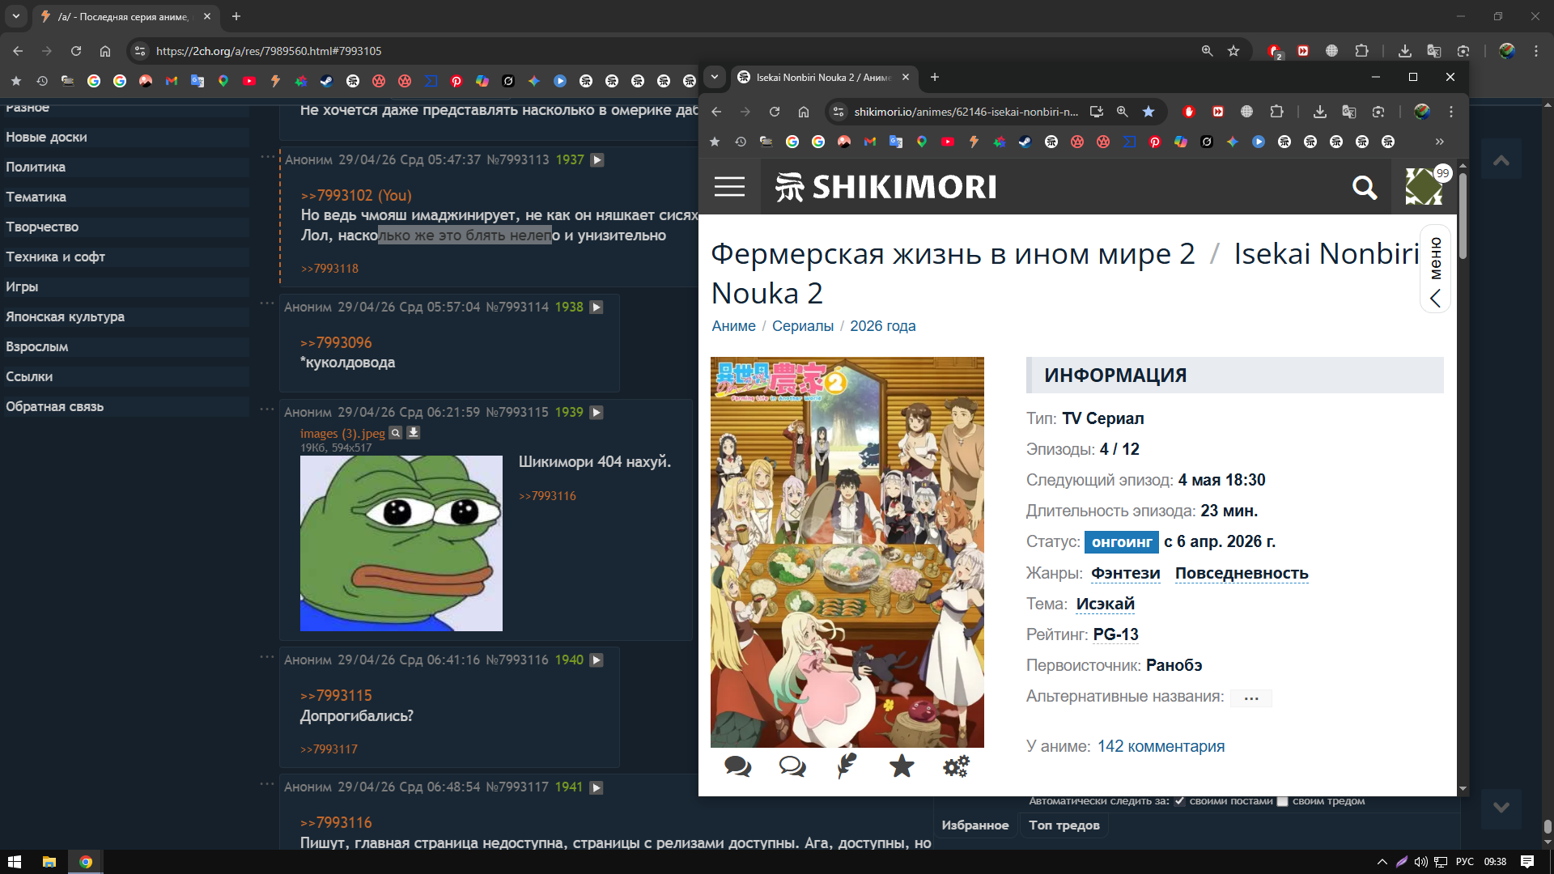Collapse the side 'меню' panel on Shikimori

[x=1435, y=269]
